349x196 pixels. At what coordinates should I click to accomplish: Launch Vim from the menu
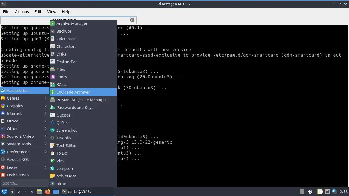tap(83, 161)
